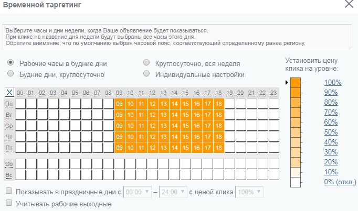The image size is (358, 211).
Task: Open the holiday end time 24:00 dropdown
Action: 173,192
